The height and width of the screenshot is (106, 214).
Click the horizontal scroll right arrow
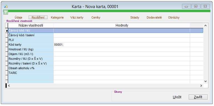(x=201, y=86)
